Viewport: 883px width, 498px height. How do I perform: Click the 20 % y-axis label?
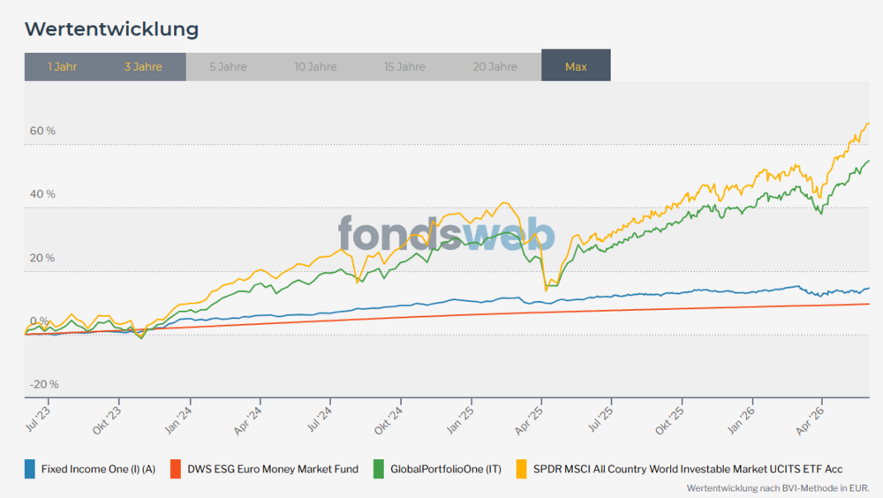pos(42,258)
